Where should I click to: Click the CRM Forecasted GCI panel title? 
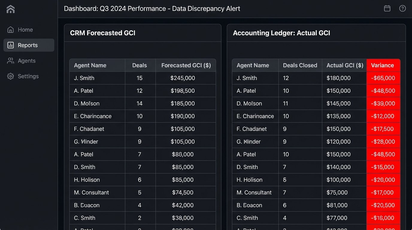[103, 33]
